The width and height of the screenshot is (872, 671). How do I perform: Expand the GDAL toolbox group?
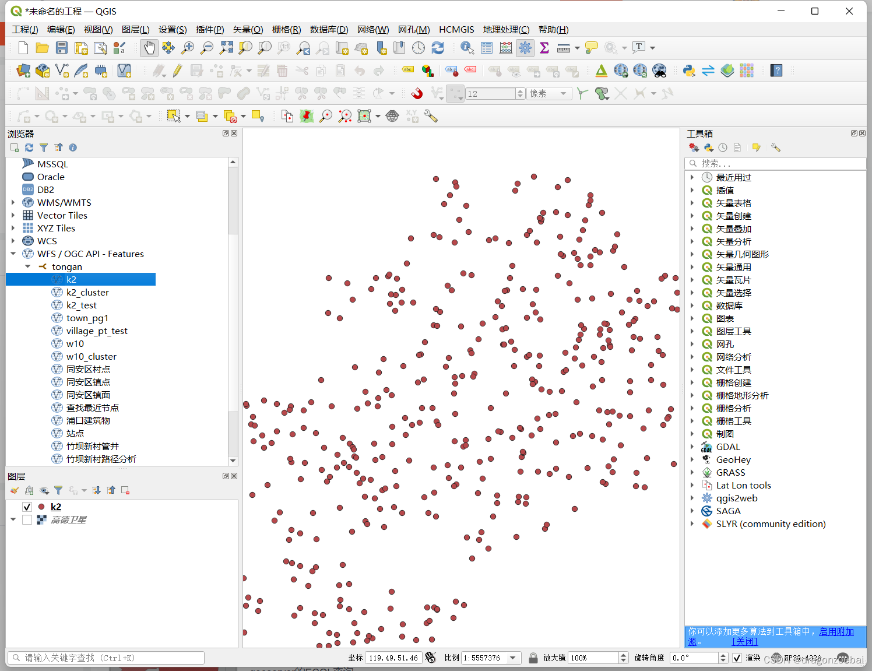tap(692, 447)
